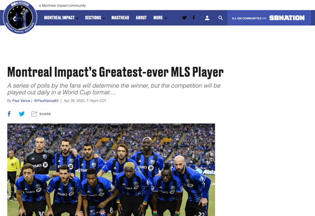Open the Masthead menu item
Screen dimensions: 315x216
(x=120, y=18)
